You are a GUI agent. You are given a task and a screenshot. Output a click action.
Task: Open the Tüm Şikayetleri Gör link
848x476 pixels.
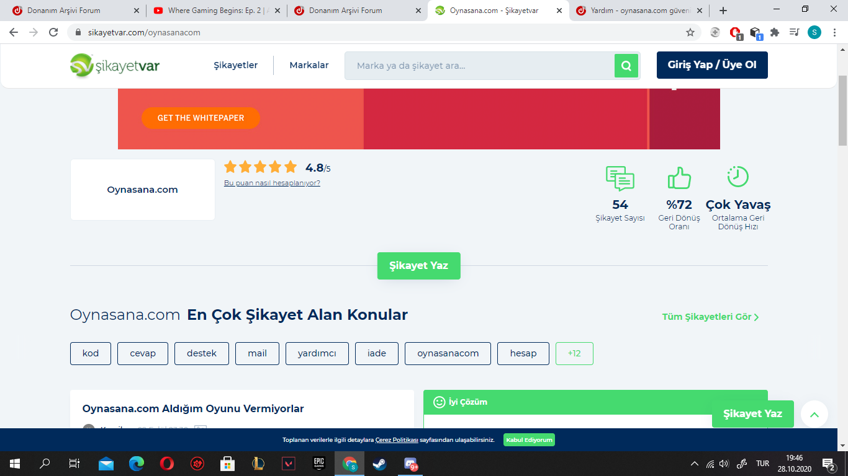click(x=711, y=317)
